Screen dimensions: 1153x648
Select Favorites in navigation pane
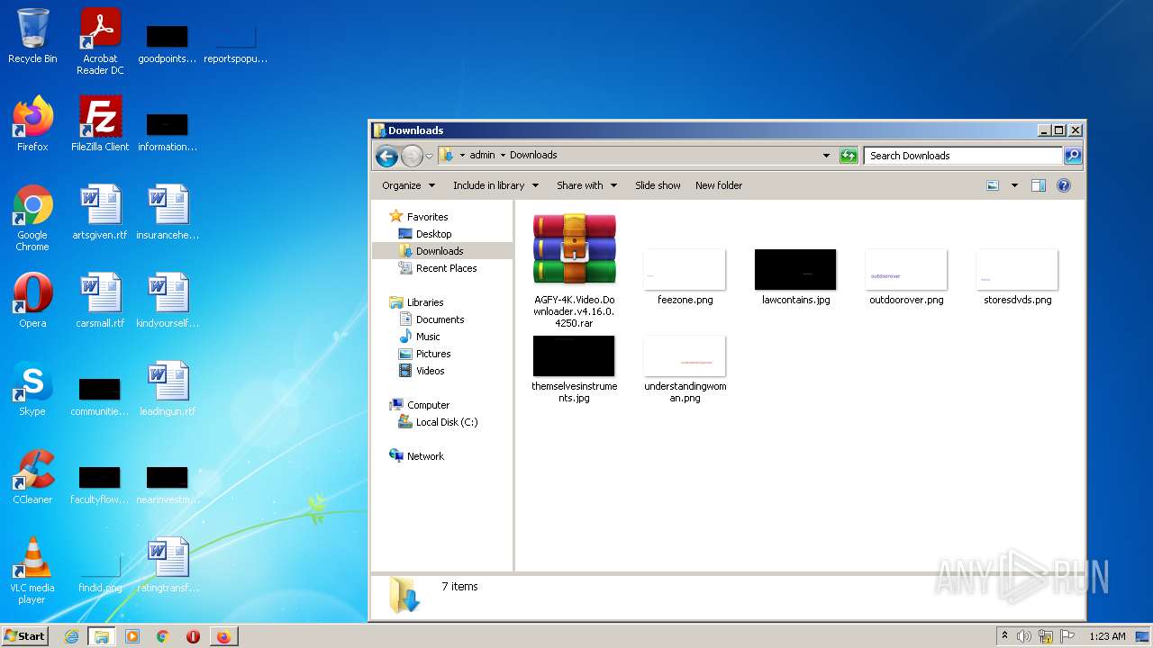click(x=427, y=217)
